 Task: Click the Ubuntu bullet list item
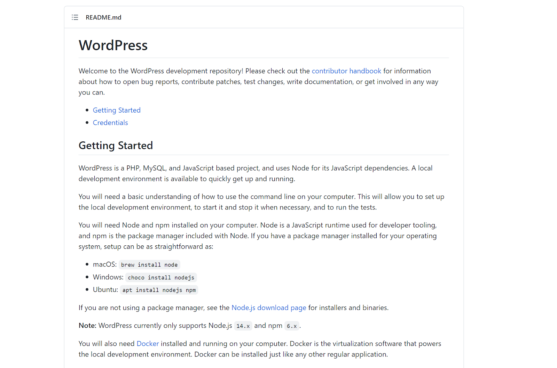[105, 289]
